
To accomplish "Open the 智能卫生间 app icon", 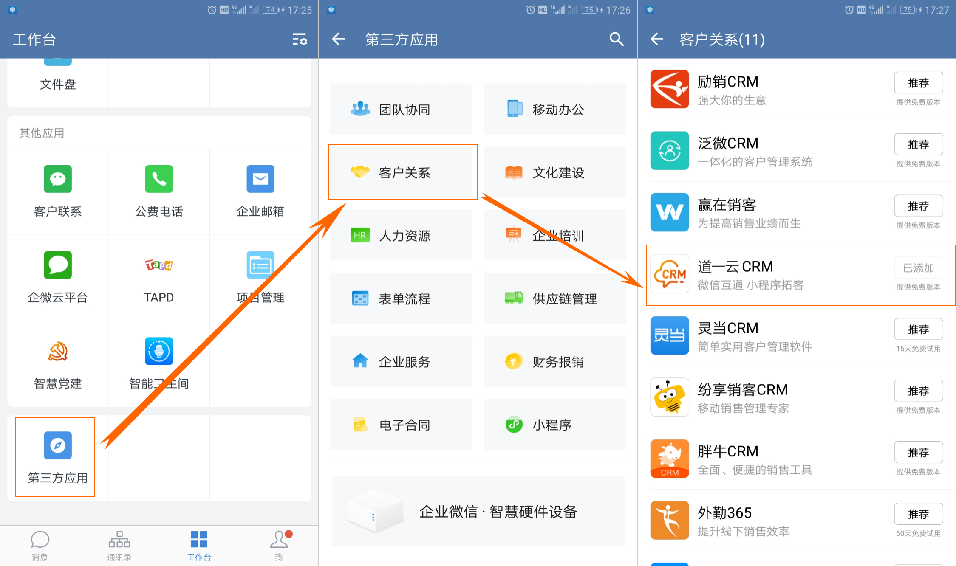I will click(159, 351).
